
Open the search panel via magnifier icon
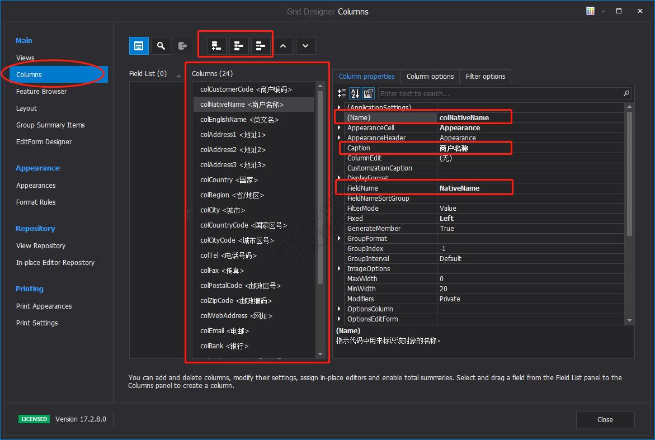[x=161, y=46]
